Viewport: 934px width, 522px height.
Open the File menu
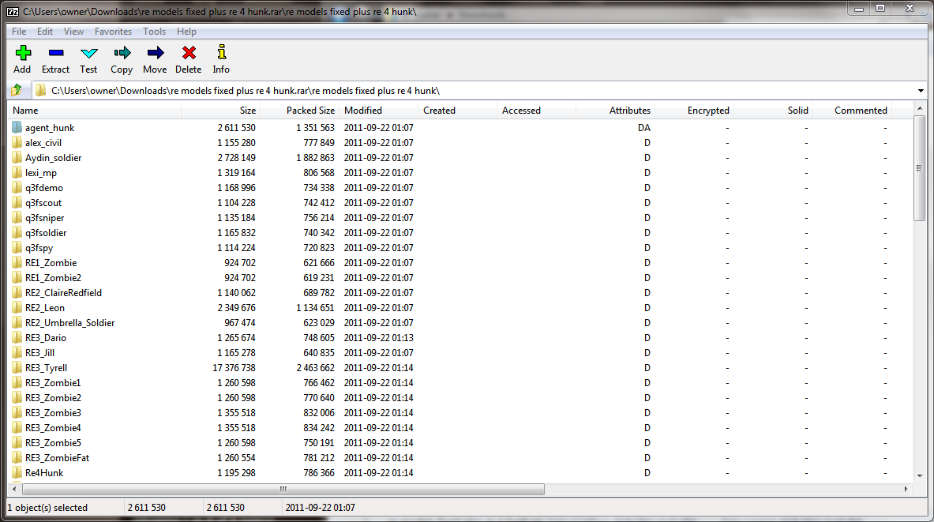click(x=19, y=32)
